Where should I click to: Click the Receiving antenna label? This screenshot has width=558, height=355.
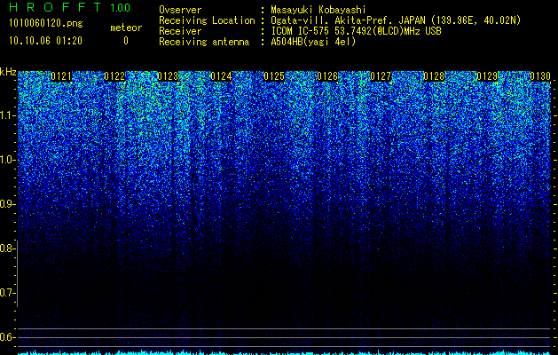(x=204, y=42)
